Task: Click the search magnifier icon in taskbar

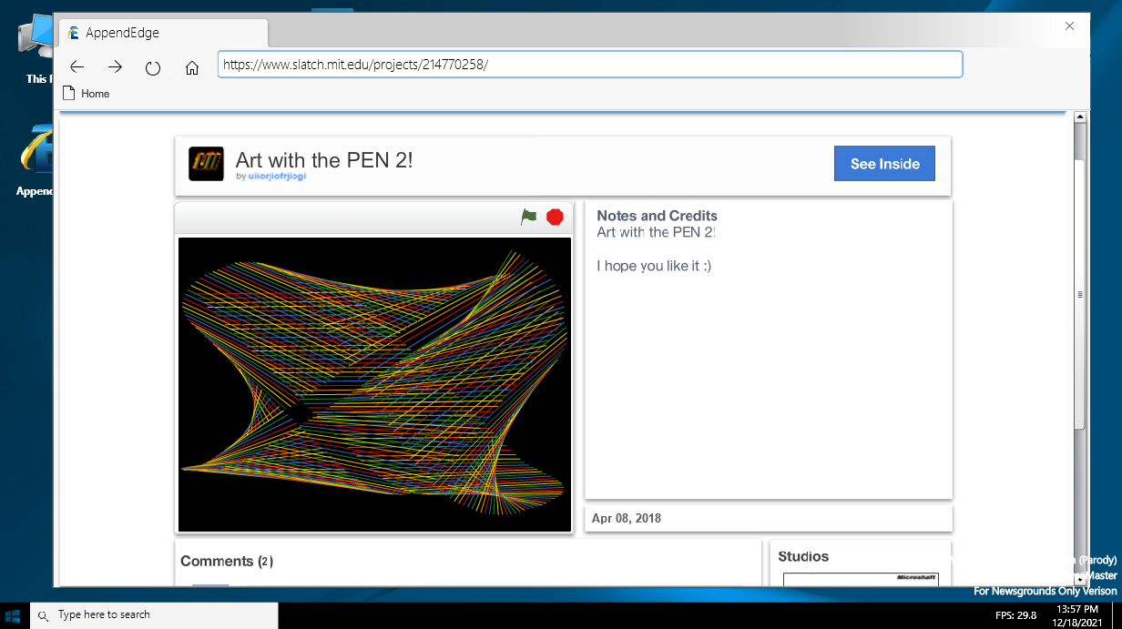Action: [43, 615]
